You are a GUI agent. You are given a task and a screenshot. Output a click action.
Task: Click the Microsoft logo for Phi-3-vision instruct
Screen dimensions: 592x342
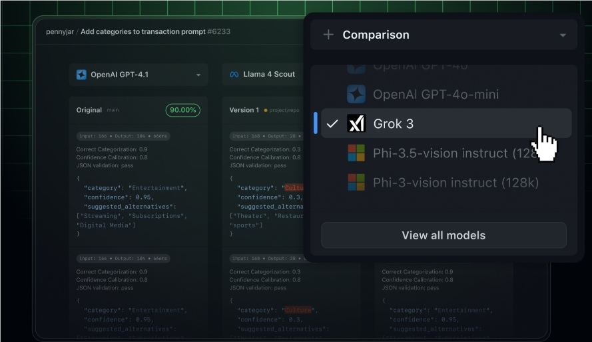357,182
